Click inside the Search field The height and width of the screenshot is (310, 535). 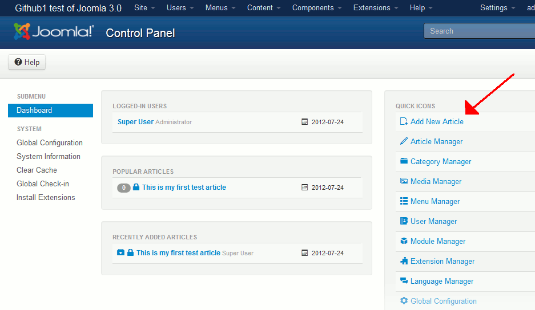pyautogui.click(x=480, y=31)
